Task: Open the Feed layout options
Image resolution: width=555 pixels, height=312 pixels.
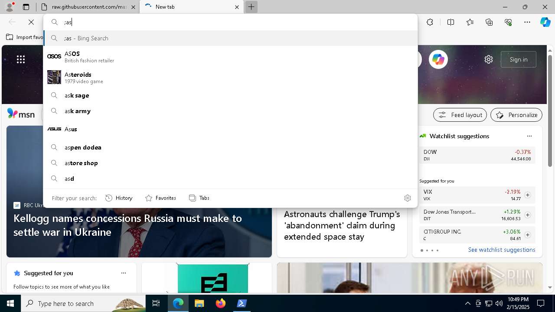Action: [x=460, y=115]
